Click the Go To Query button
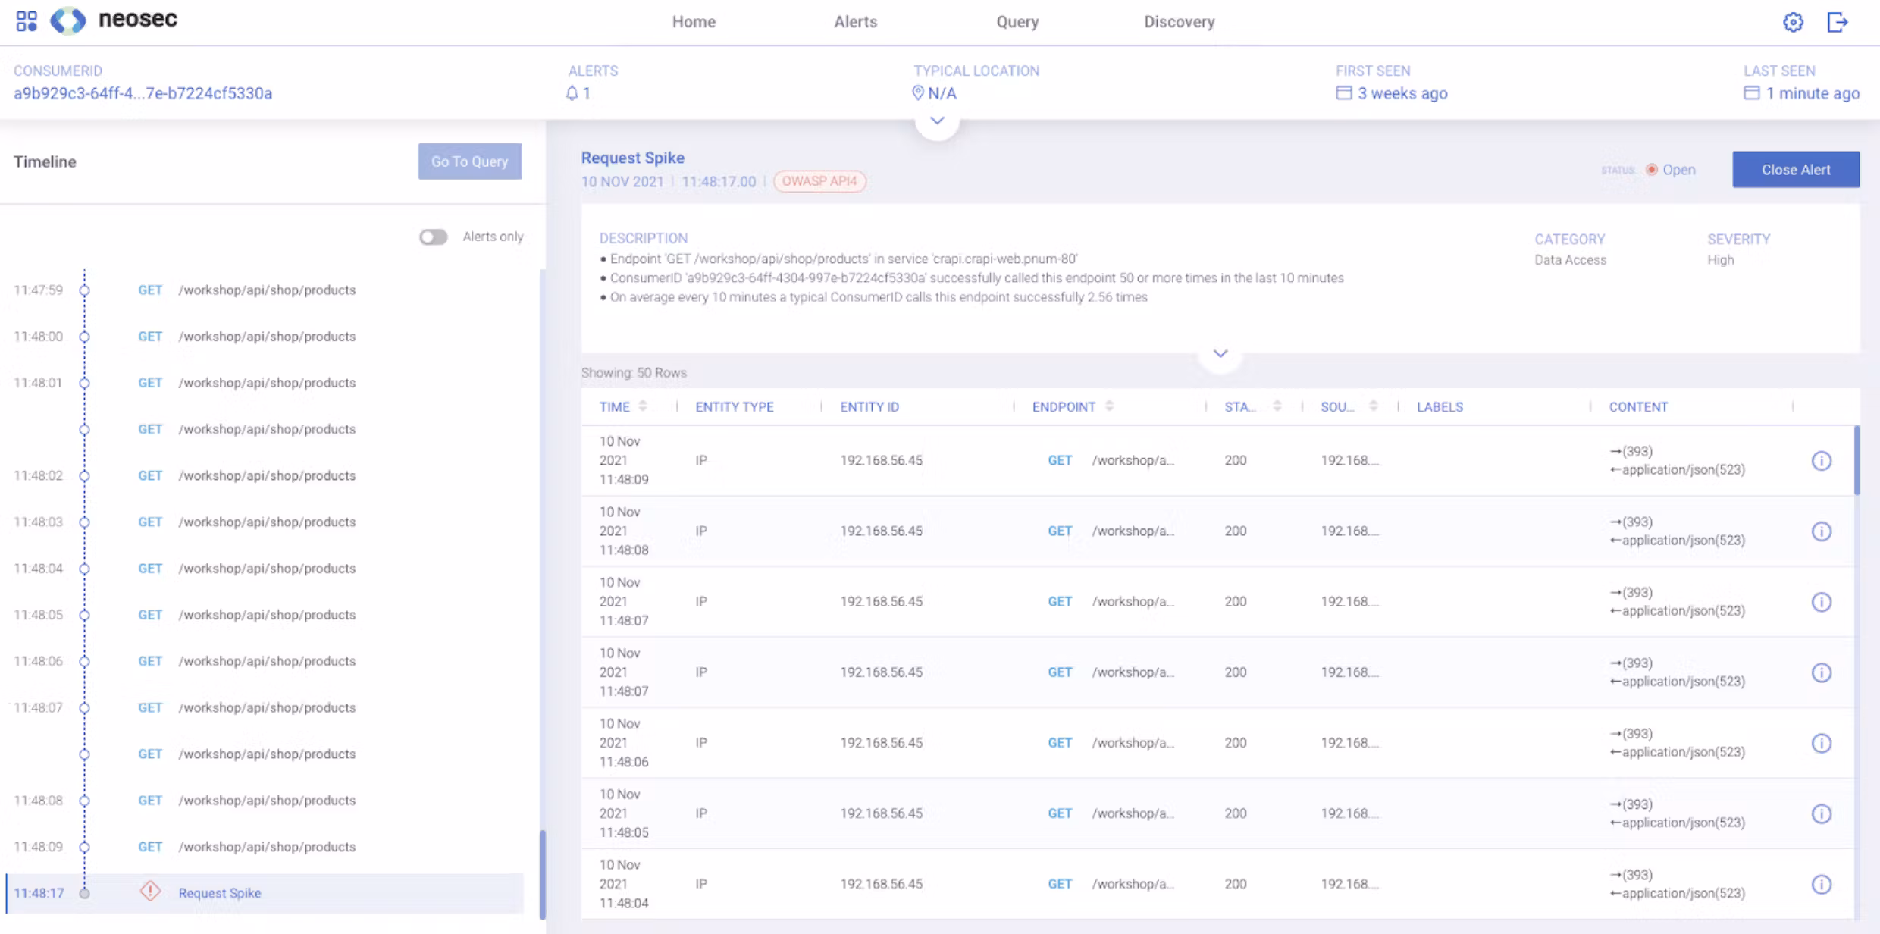 tap(469, 161)
